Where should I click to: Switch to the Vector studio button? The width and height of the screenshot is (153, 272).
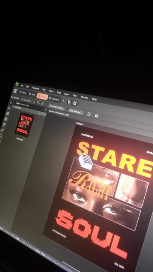tap(23, 93)
